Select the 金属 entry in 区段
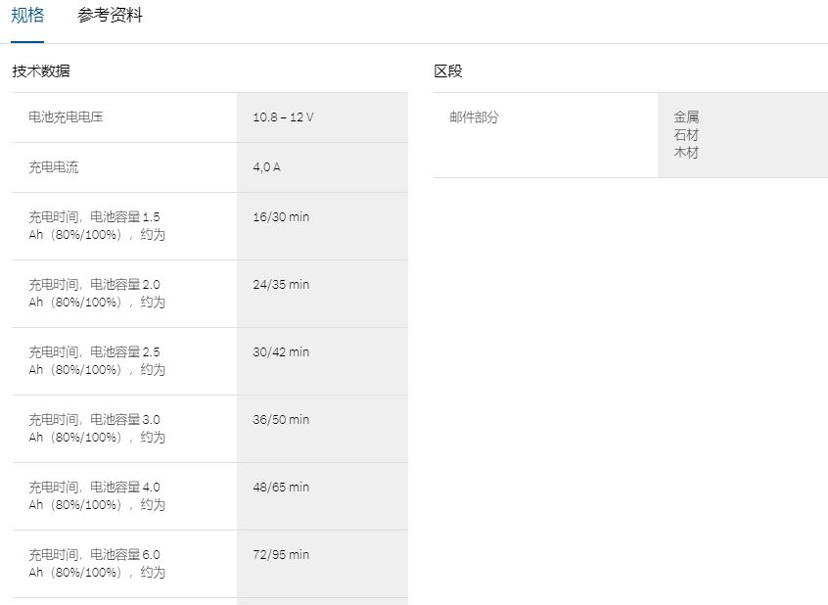The image size is (828, 605). (x=686, y=116)
